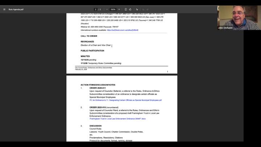
Task: Open the Designating Special Municipal Employees PDF link
Action: pyautogui.click(x=125, y=100)
